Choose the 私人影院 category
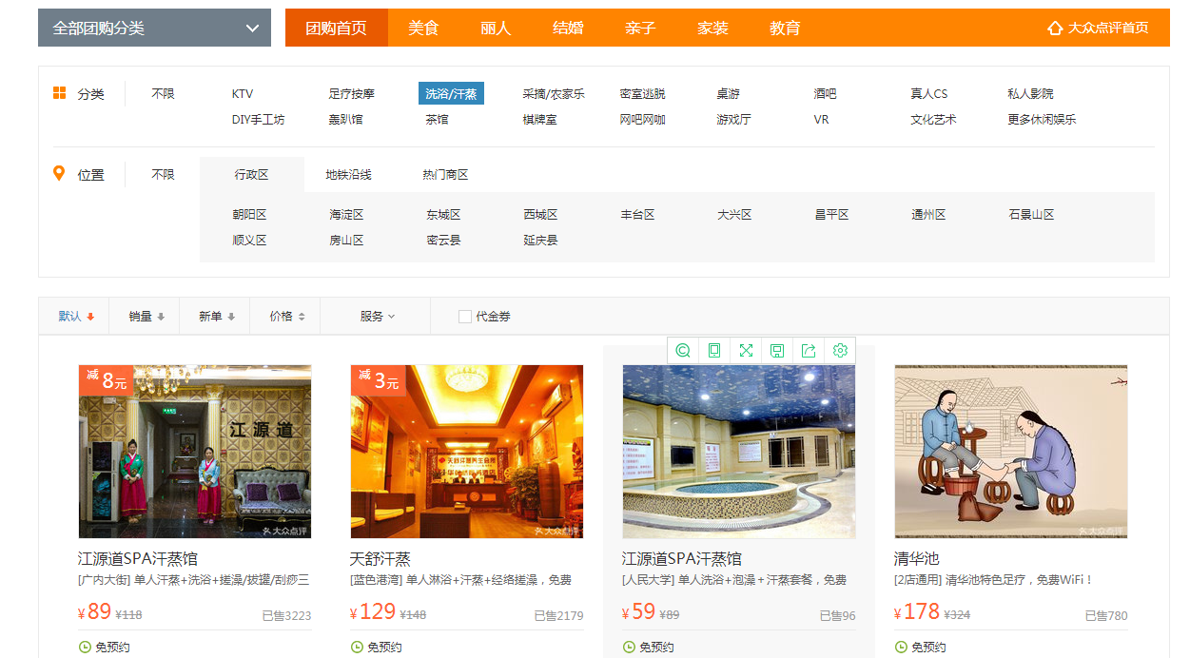This screenshot has width=1190, height=658. coord(1031,94)
